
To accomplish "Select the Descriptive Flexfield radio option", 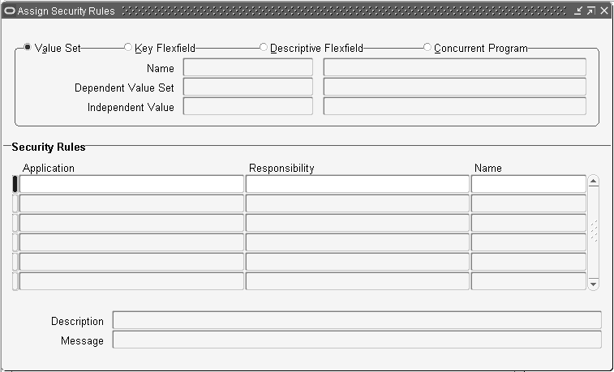I will pyautogui.click(x=264, y=47).
